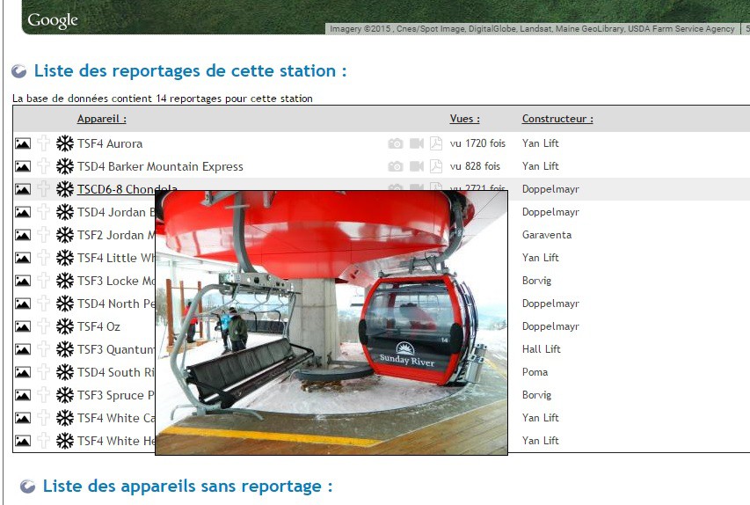
Task: Click the 'Poma' constructor cell
Action: point(535,372)
